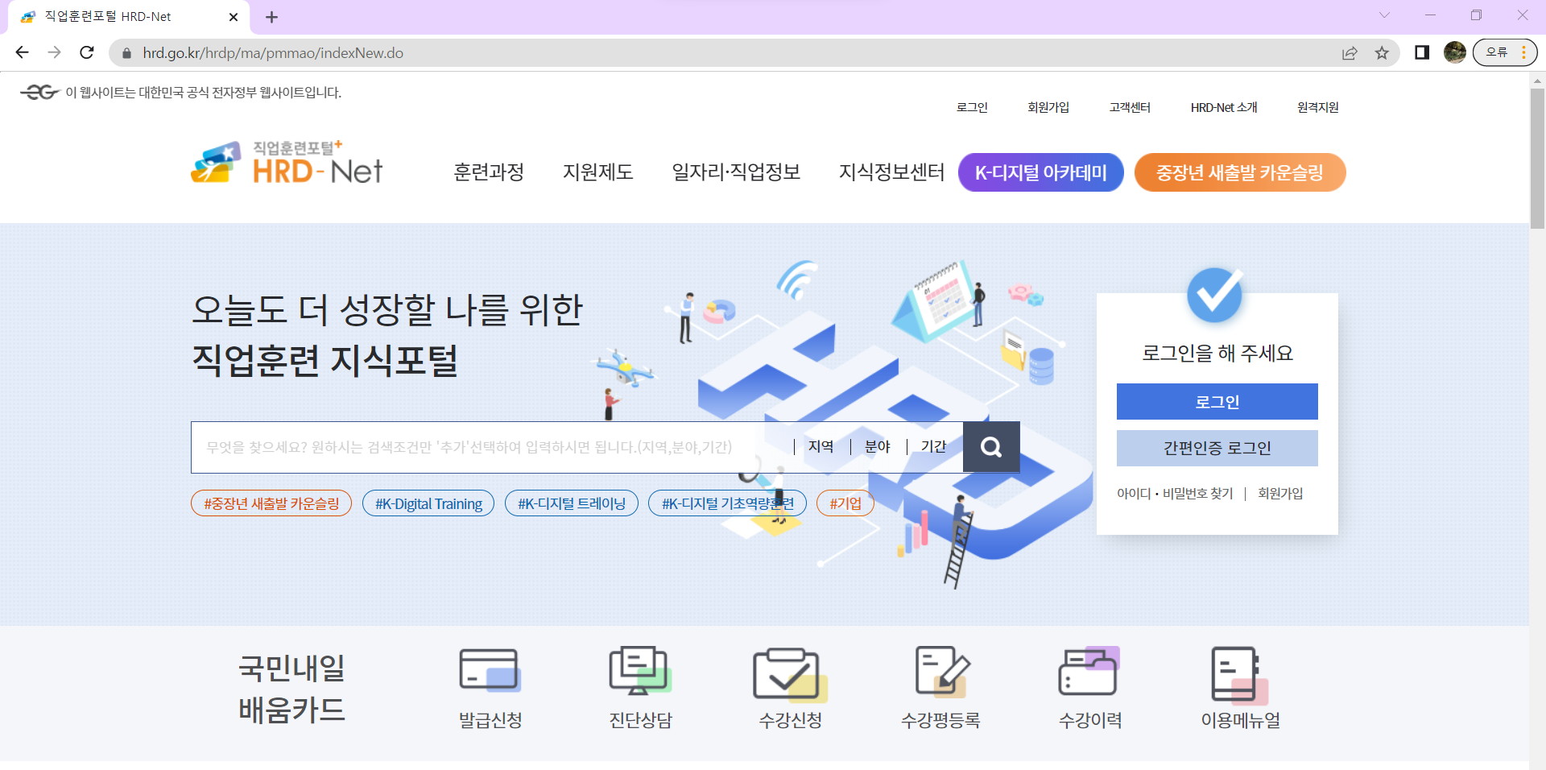Click the blue 로그인 button

(1217, 401)
